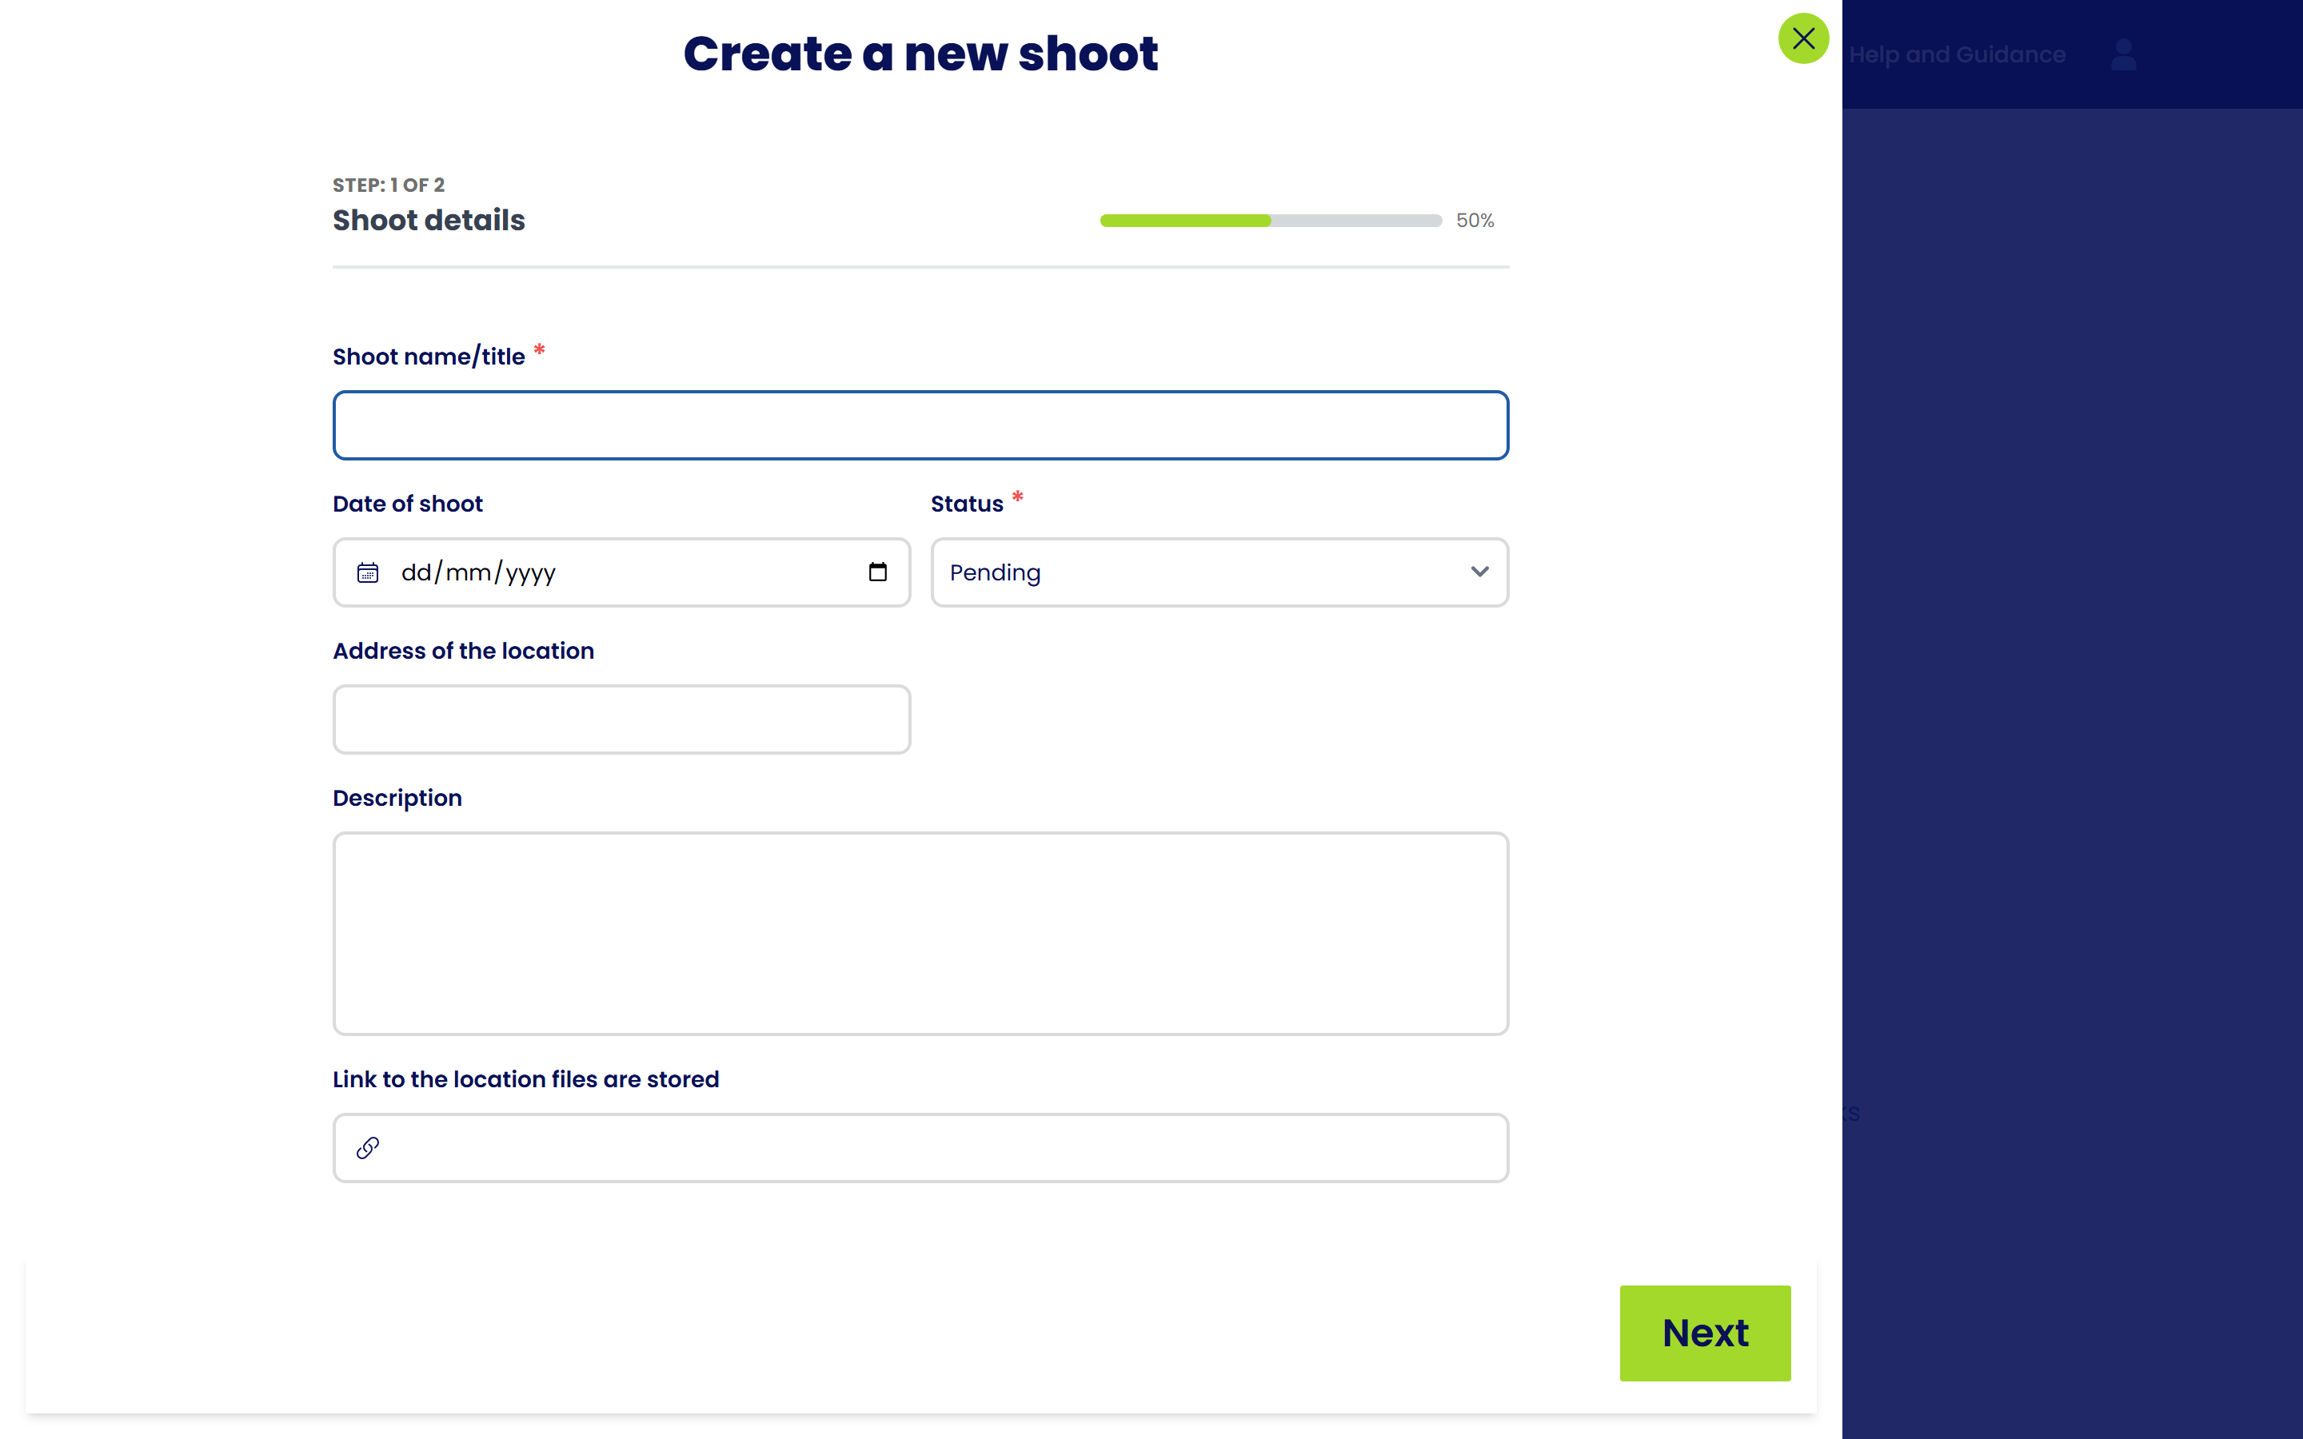Viewport: 2303px width, 1439px height.
Task: Close the Create a new shoot dialog
Action: pos(1803,38)
